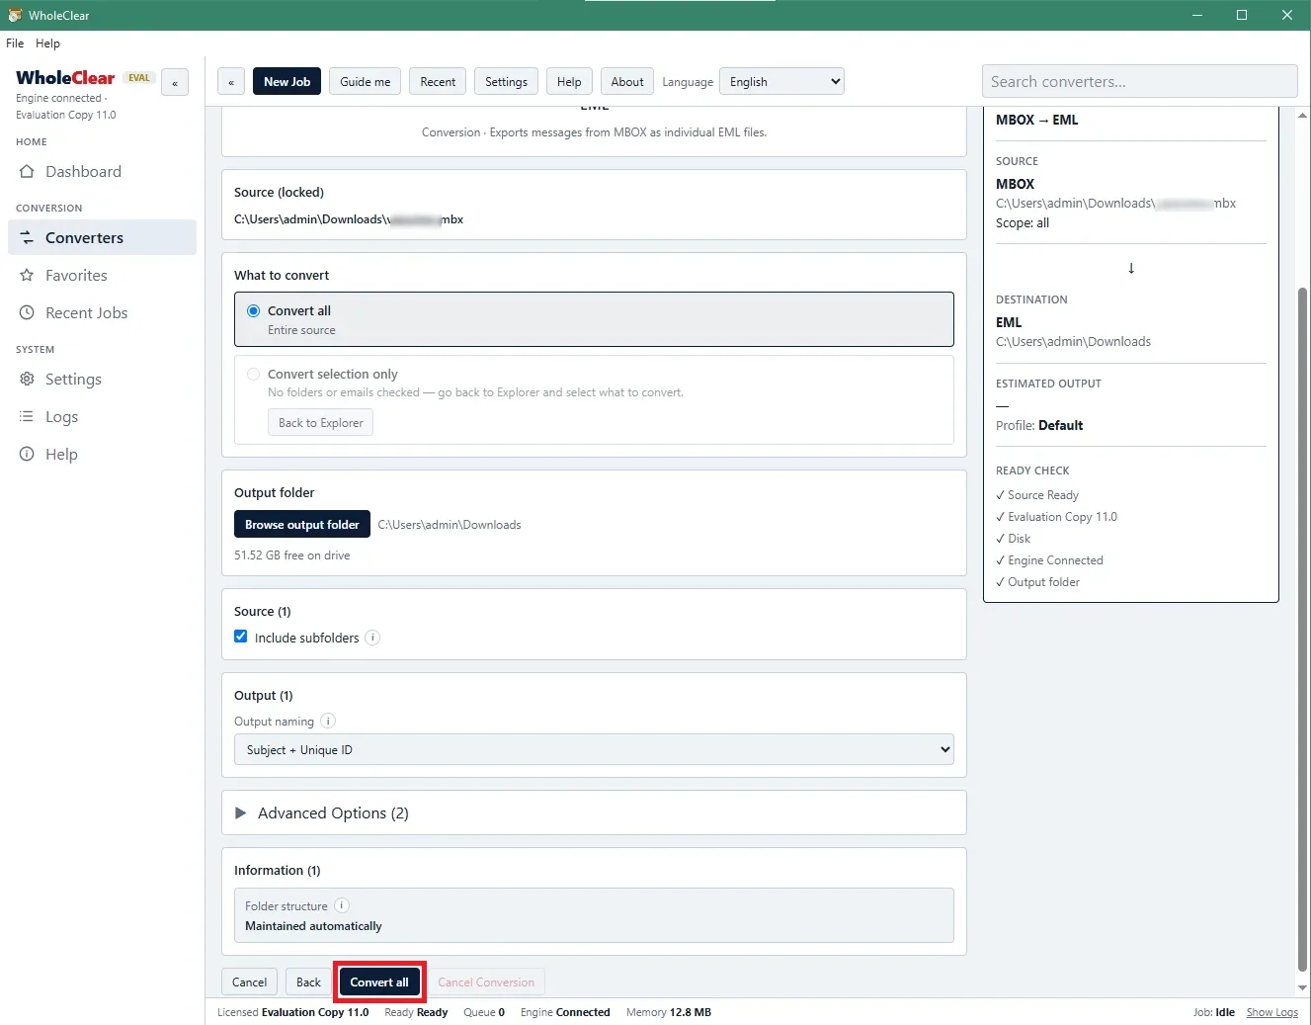Open Logs in the sidebar
The image size is (1311, 1025).
click(102, 417)
